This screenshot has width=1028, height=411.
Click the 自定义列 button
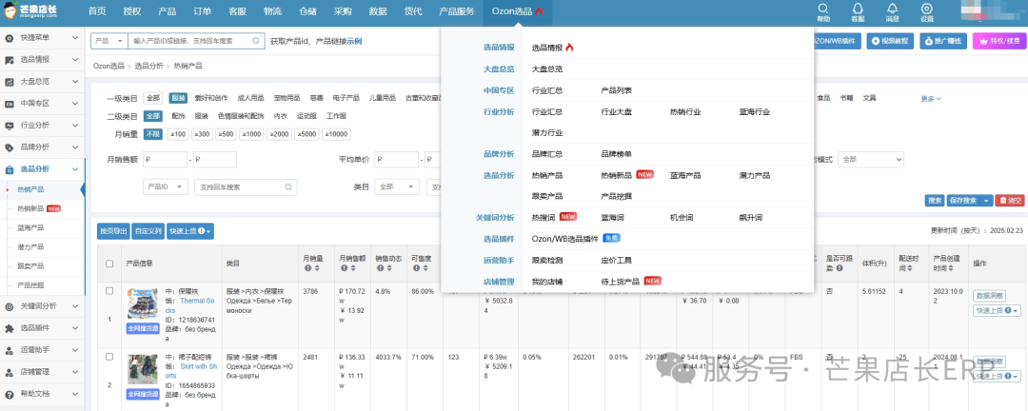[x=148, y=231]
